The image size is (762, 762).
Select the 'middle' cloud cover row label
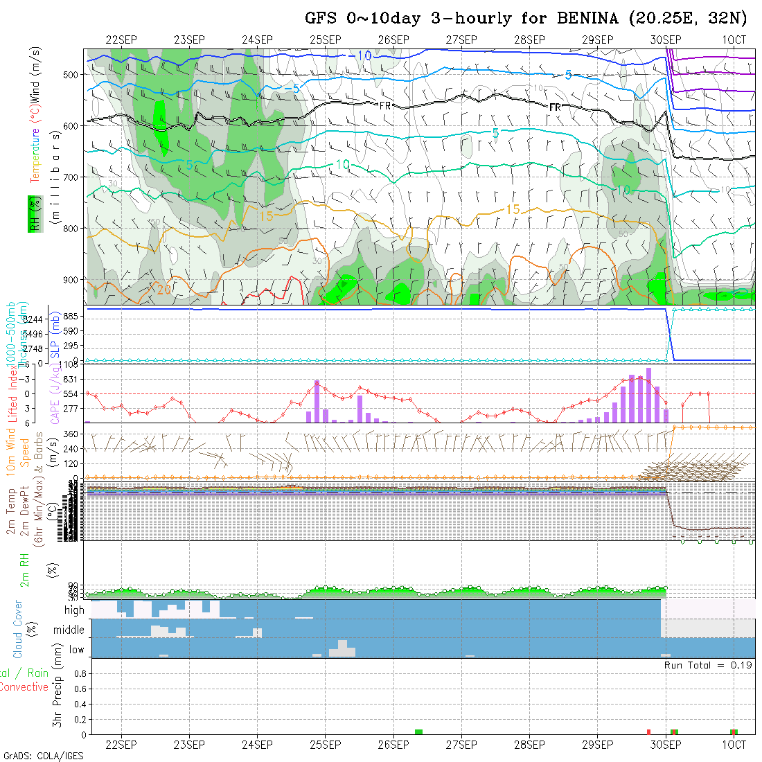[x=69, y=630]
